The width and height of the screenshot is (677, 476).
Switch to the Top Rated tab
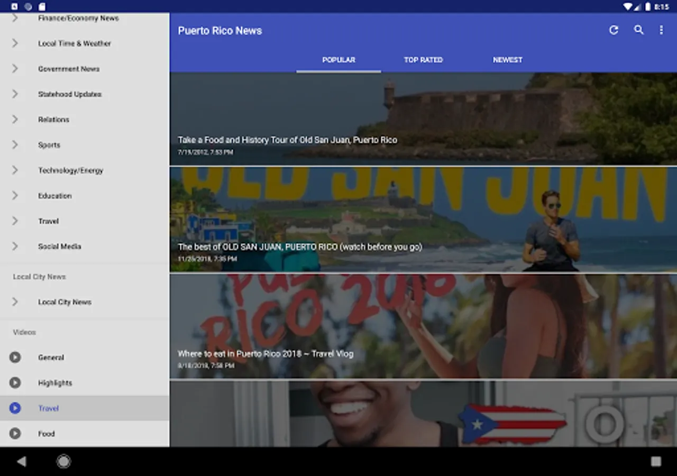(x=423, y=60)
